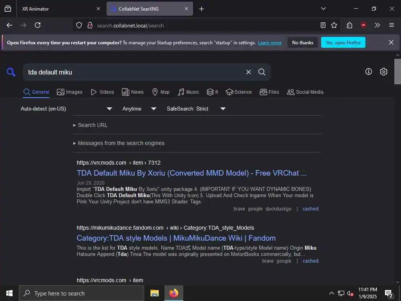401x301 pixels.
Task: Open the notification center icon
Action: pyautogui.click(x=389, y=293)
